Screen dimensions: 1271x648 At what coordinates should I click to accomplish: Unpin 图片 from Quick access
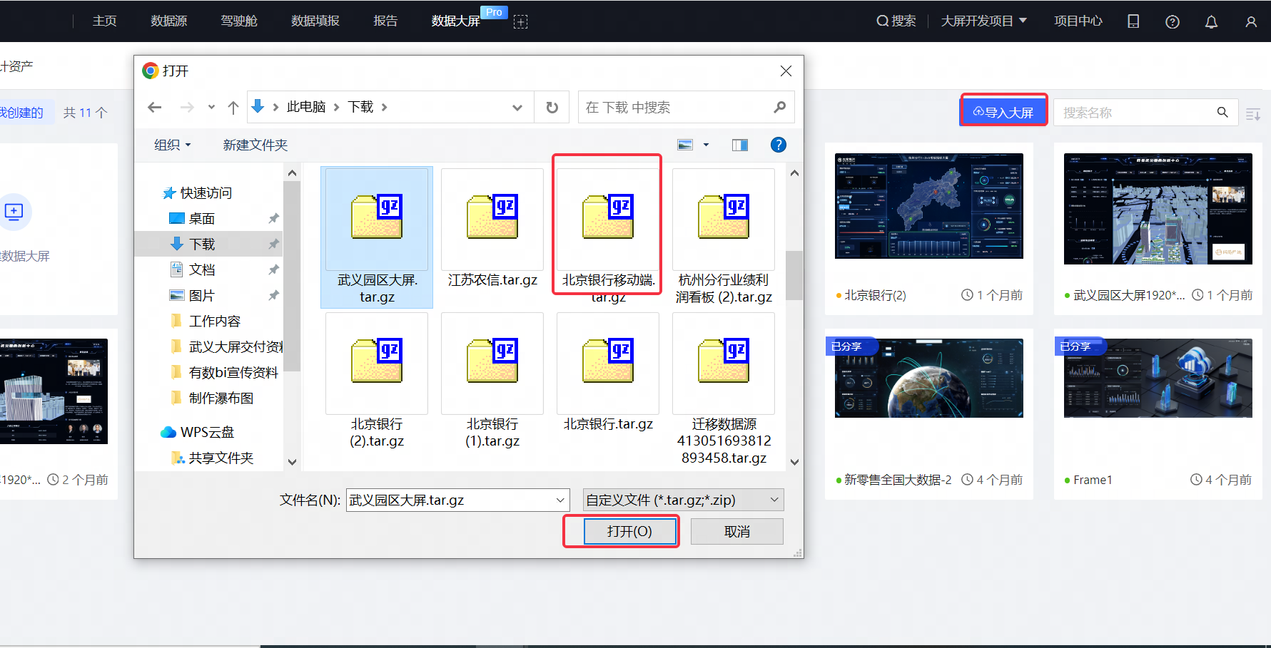pyautogui.click(x=273, y=294)
